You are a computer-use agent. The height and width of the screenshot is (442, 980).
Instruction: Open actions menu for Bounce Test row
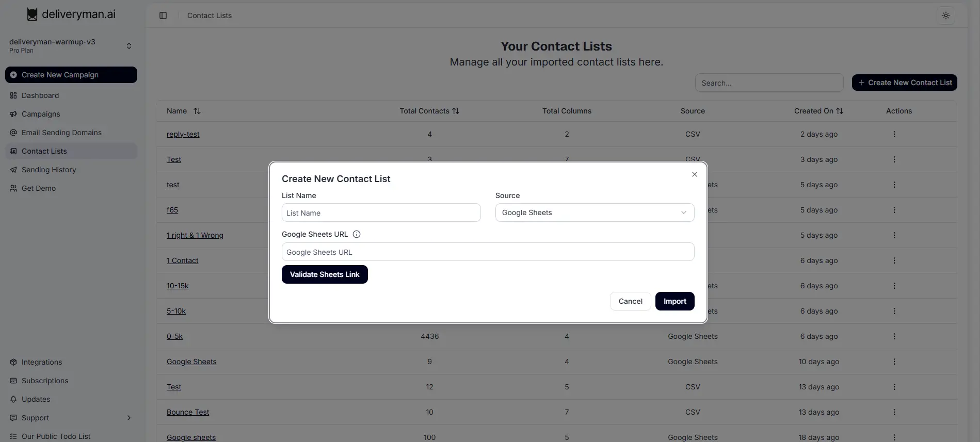(894, 412)
